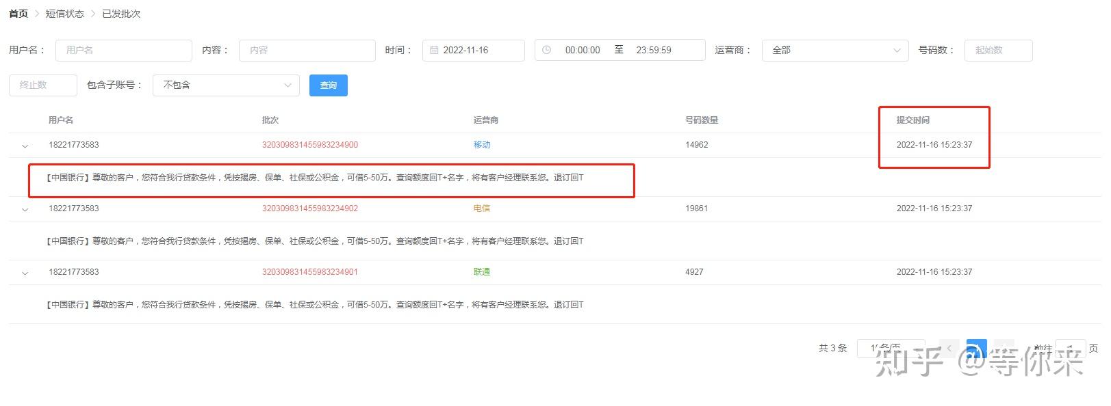The height and width of the screenshot is (406, 1111).
Task: Click the 提交时间 column header
Action: [x=913, y=120]
